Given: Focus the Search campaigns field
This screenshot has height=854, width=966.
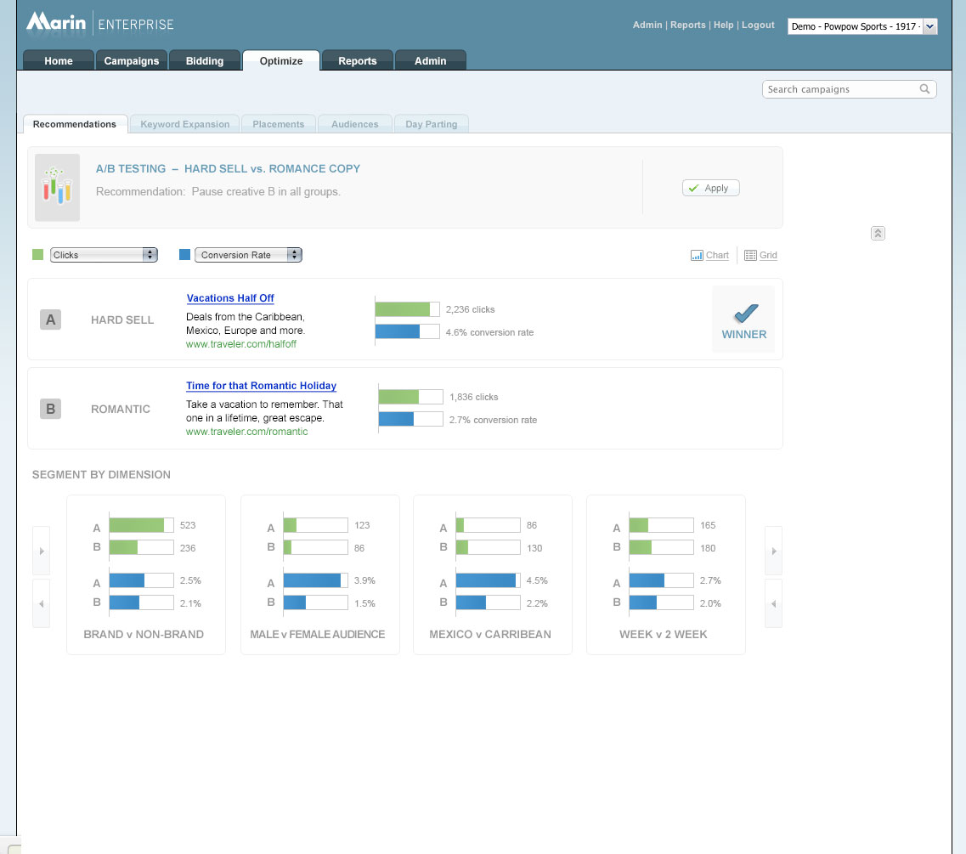Looking at the screenshot, I should [839, 89].
